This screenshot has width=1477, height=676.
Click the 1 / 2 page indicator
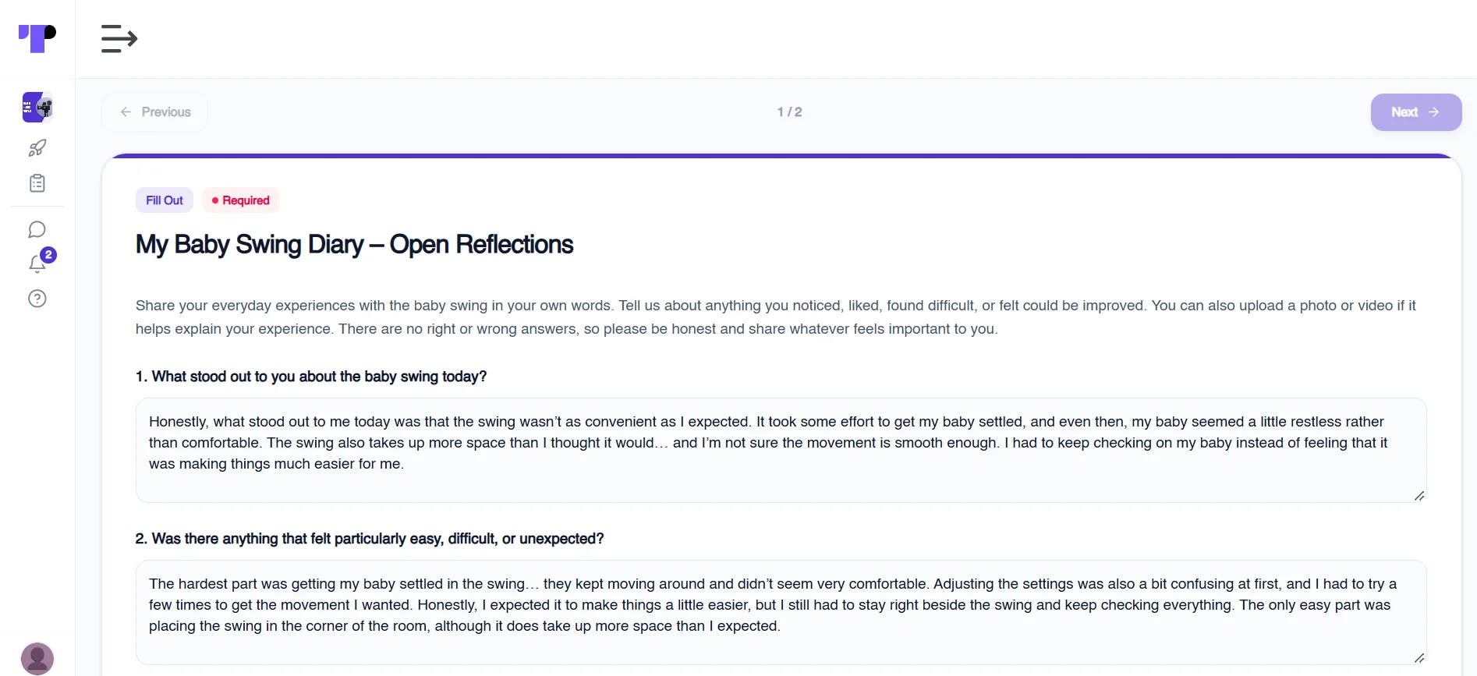pos(789,112)
